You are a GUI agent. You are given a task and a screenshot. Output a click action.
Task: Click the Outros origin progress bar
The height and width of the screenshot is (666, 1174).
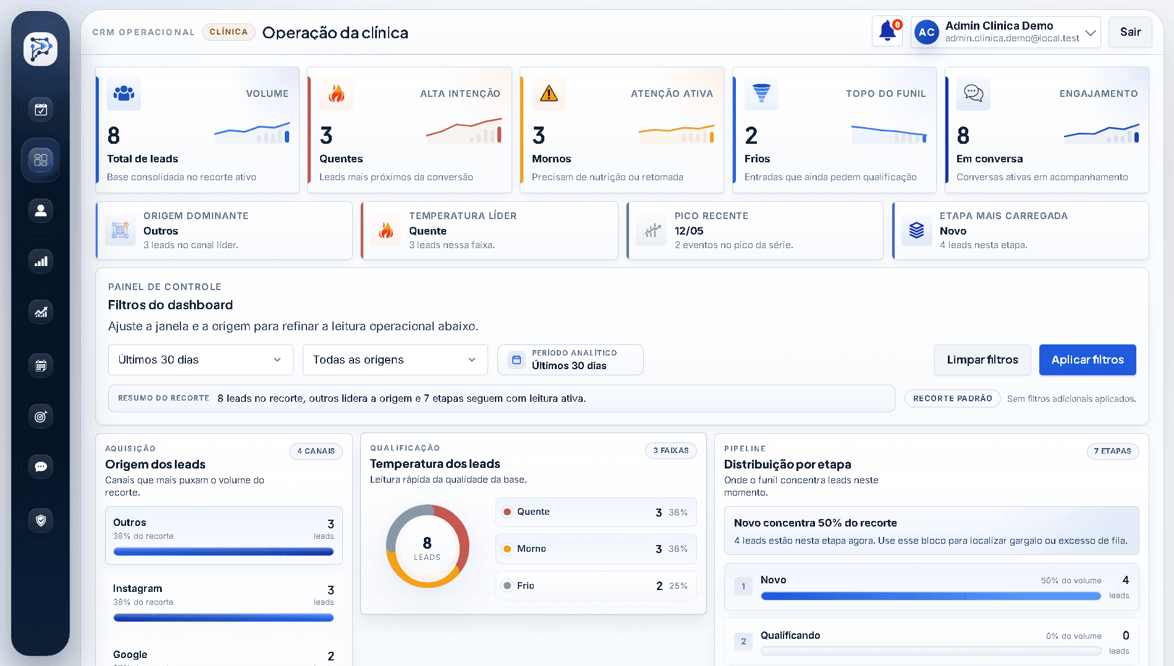(x=224, y=552)
